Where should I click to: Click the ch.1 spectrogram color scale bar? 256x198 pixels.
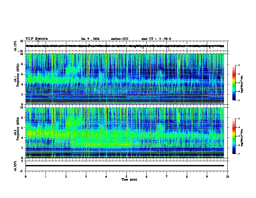(x=234, y=83)
